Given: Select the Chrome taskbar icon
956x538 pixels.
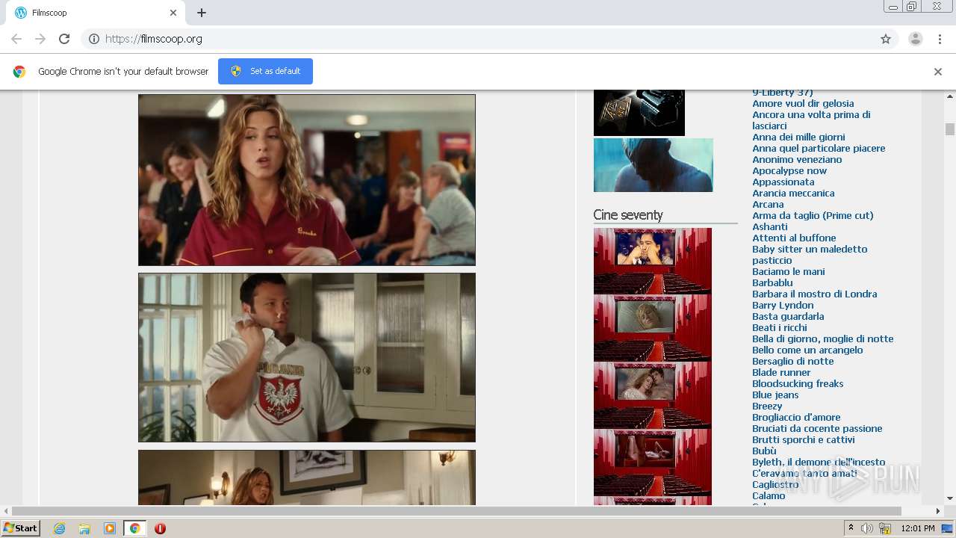Looking at the screenshot, I should coord(134,528).
